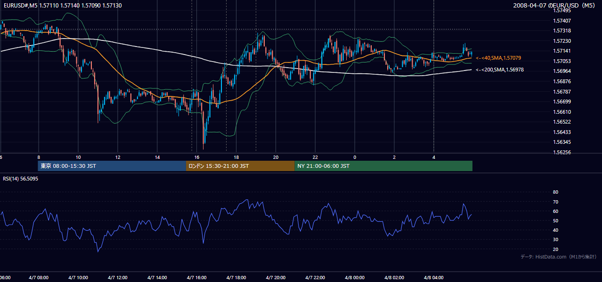Click price axis value 1.57053
The image size is (602, 282).
pyautogui.click(x=562, y=61)
